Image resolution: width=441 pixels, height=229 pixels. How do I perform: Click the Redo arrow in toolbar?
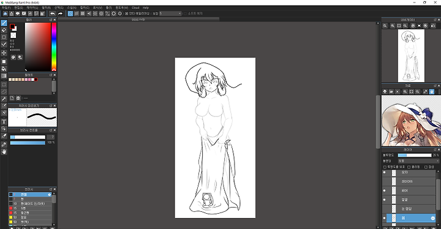(60, 13)
